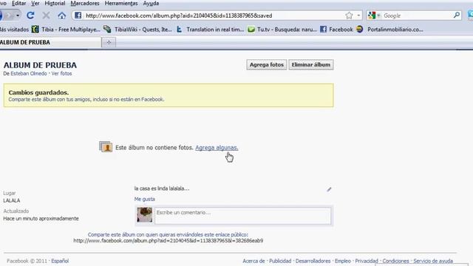Open the Historial menu
This screenshot has height=266, width=473.
(x=55, y=3)
